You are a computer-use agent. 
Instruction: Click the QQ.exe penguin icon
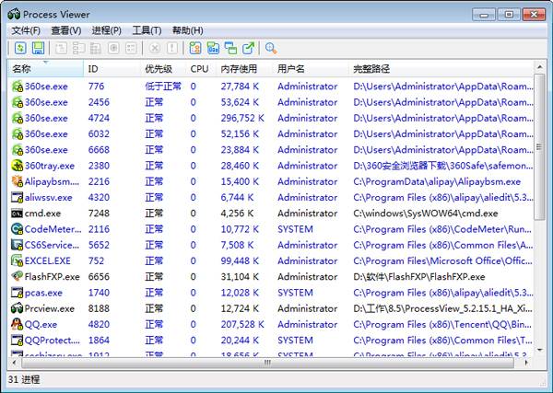[17, 324]
